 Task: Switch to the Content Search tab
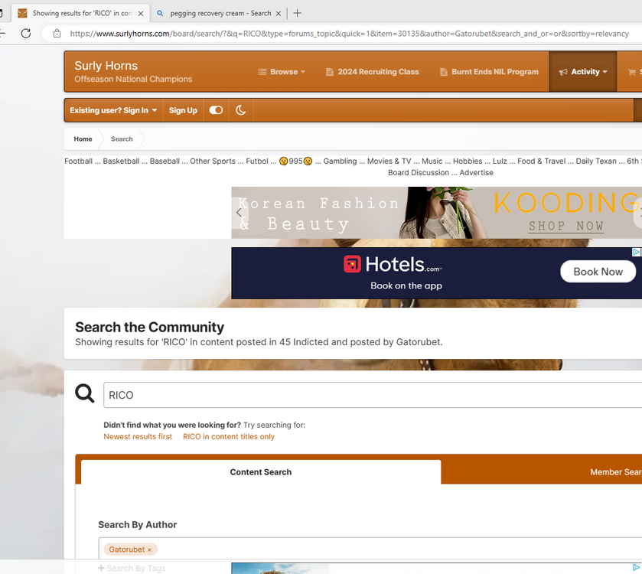(x=261, y=472)
